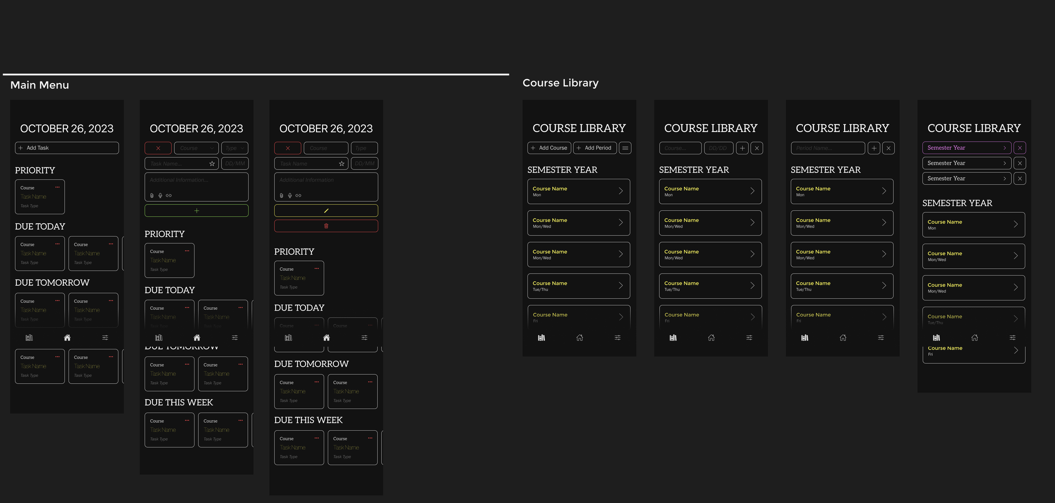Click plus icon beside Period Name field
The image size is (1055, 503).
coord(874,148)
